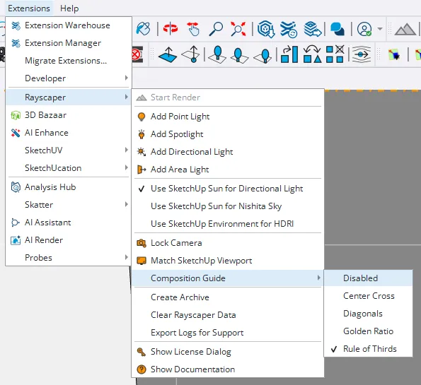Open the signed-in user account icon
The image size is (421, 385).
coord(364,29)
